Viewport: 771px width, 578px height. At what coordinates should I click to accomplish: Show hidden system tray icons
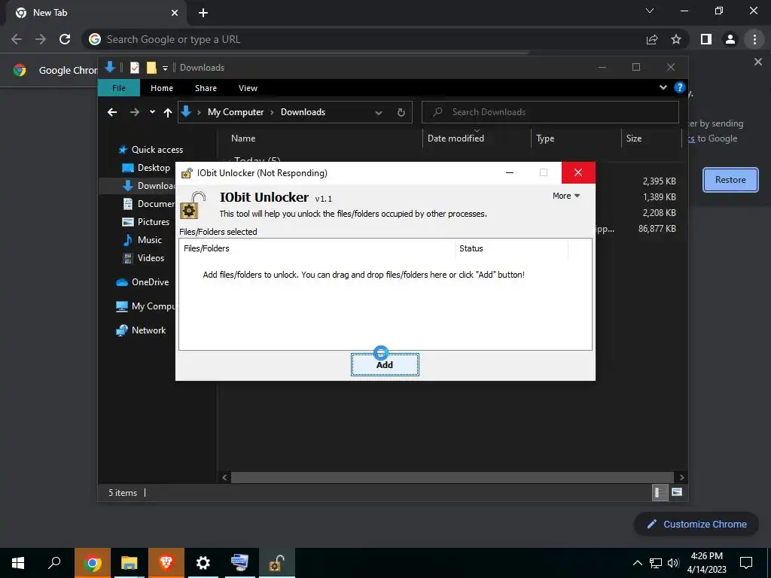(637, 563)
